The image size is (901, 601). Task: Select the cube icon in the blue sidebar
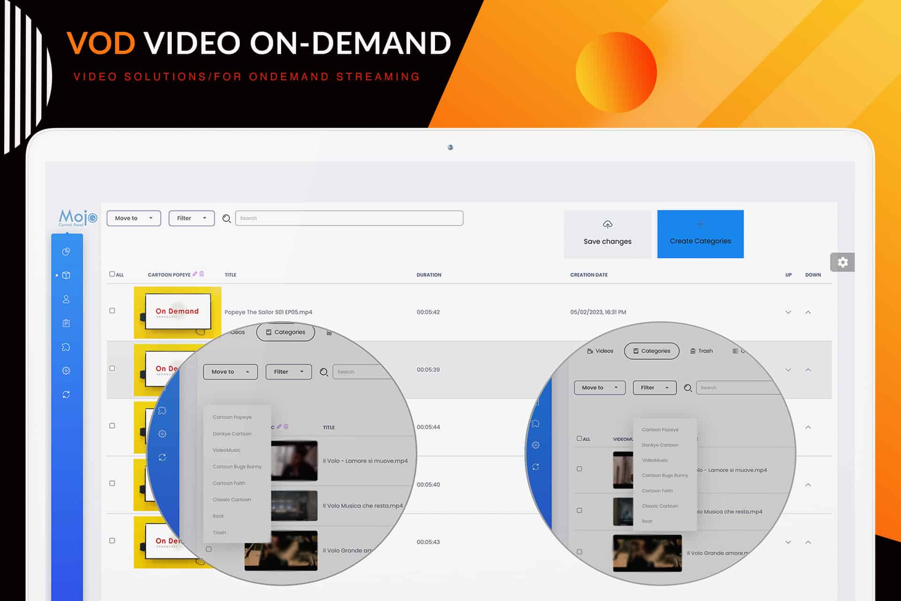(66, 276)
